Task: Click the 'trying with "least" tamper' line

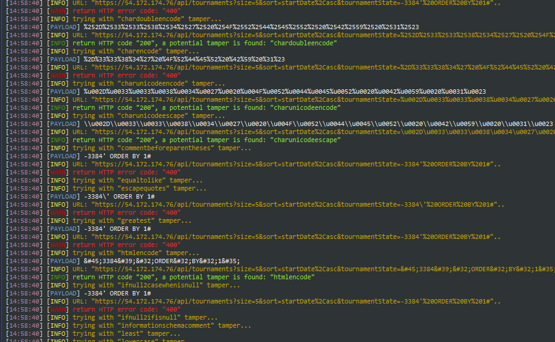Action: coord(93,333)
